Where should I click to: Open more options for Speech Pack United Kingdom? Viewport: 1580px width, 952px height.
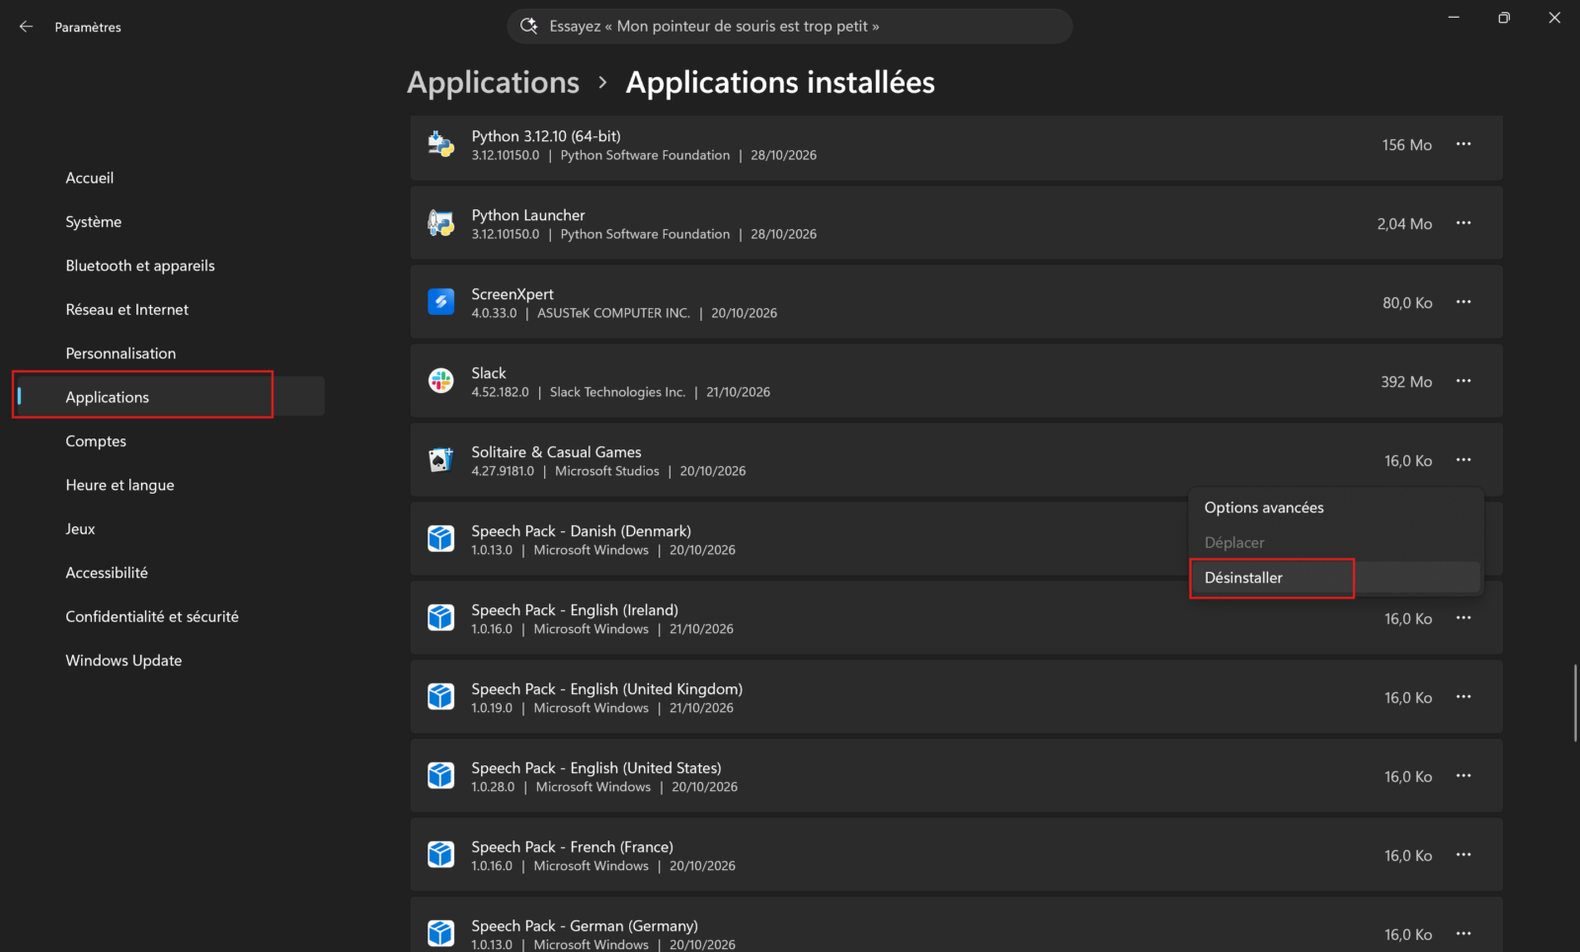(1463, 697)
